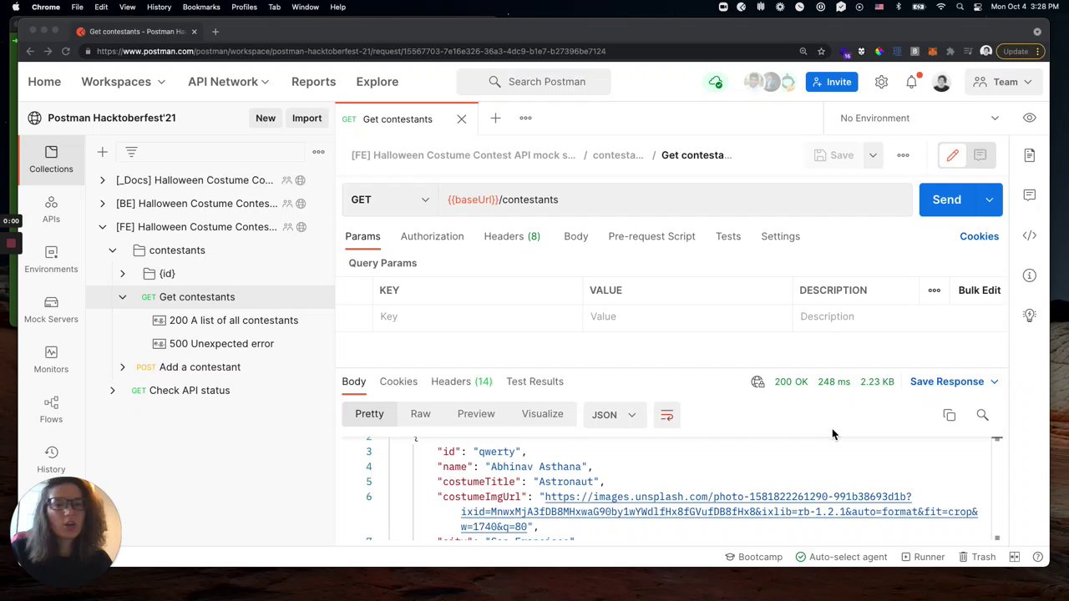Open help icon in the status bar
The width and height of the screenshot is (1069, 601).
click(1038, 557)
